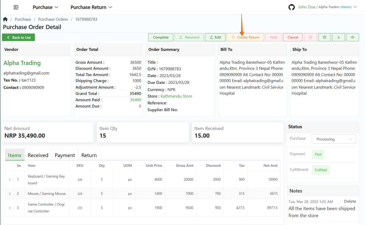This screenshot has width=365, height=225.
Task: Preview order with the eye icon
Action: [352, 37]
